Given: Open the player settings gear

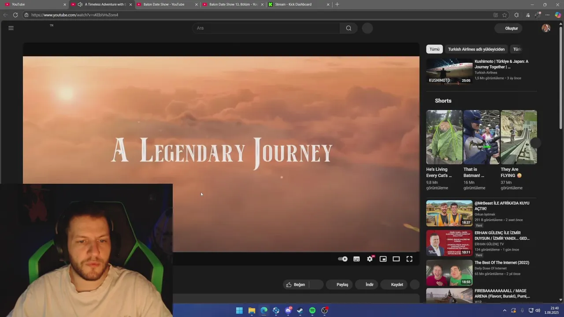Looking at the screenshot, I should pyautogui.click(x=370, y=259).
